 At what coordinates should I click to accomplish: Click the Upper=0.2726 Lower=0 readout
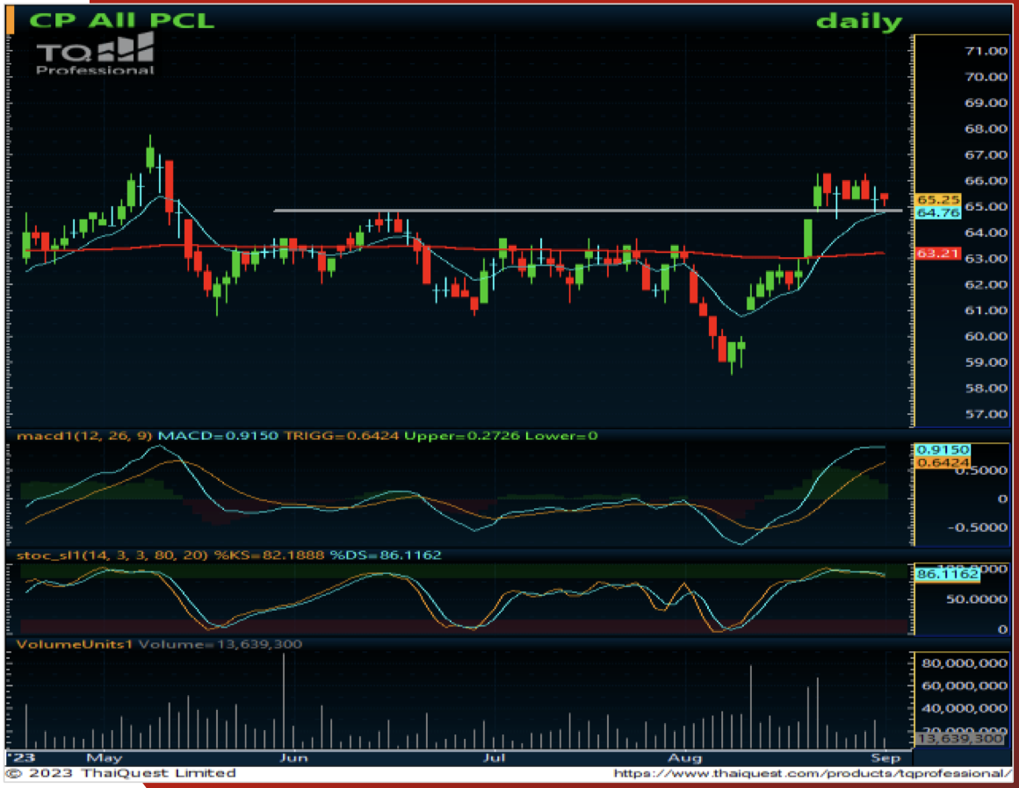(x=501, y=435)
